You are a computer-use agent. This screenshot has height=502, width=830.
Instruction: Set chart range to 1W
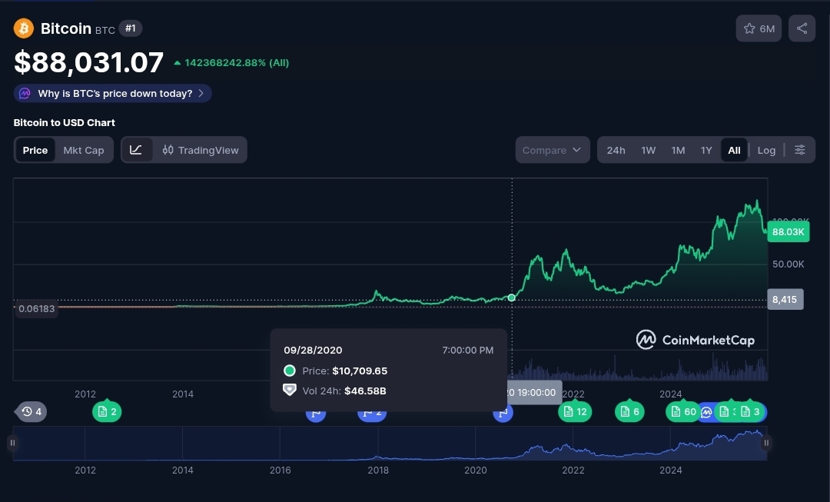[x=649, y=150]
